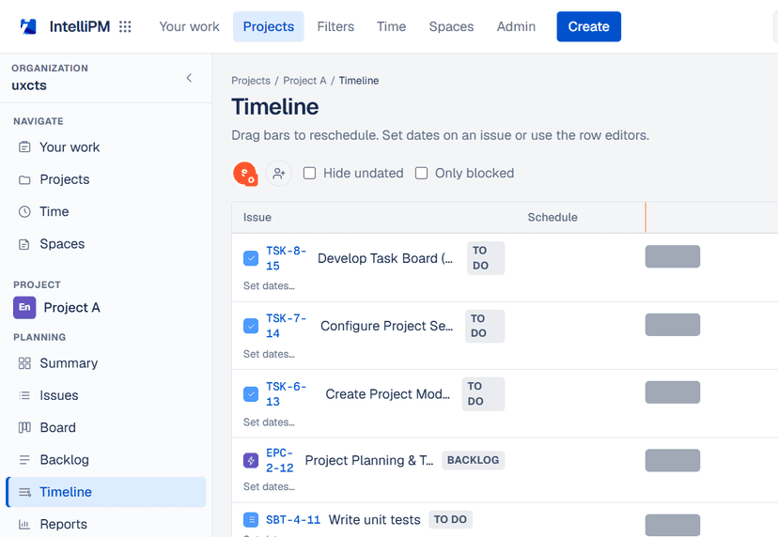Image resolution: width=778 pixels, height=537 pixels.
Task: Open the TO DO status dropdown for TSK-7-14
Action: tap(485, 327)
